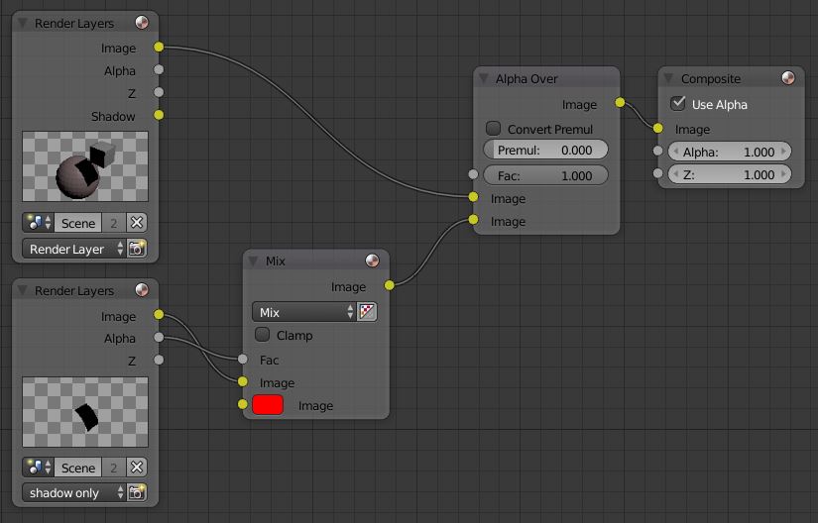
Task: Click Image input socket of Composite node
Action: tap(657, 128)
